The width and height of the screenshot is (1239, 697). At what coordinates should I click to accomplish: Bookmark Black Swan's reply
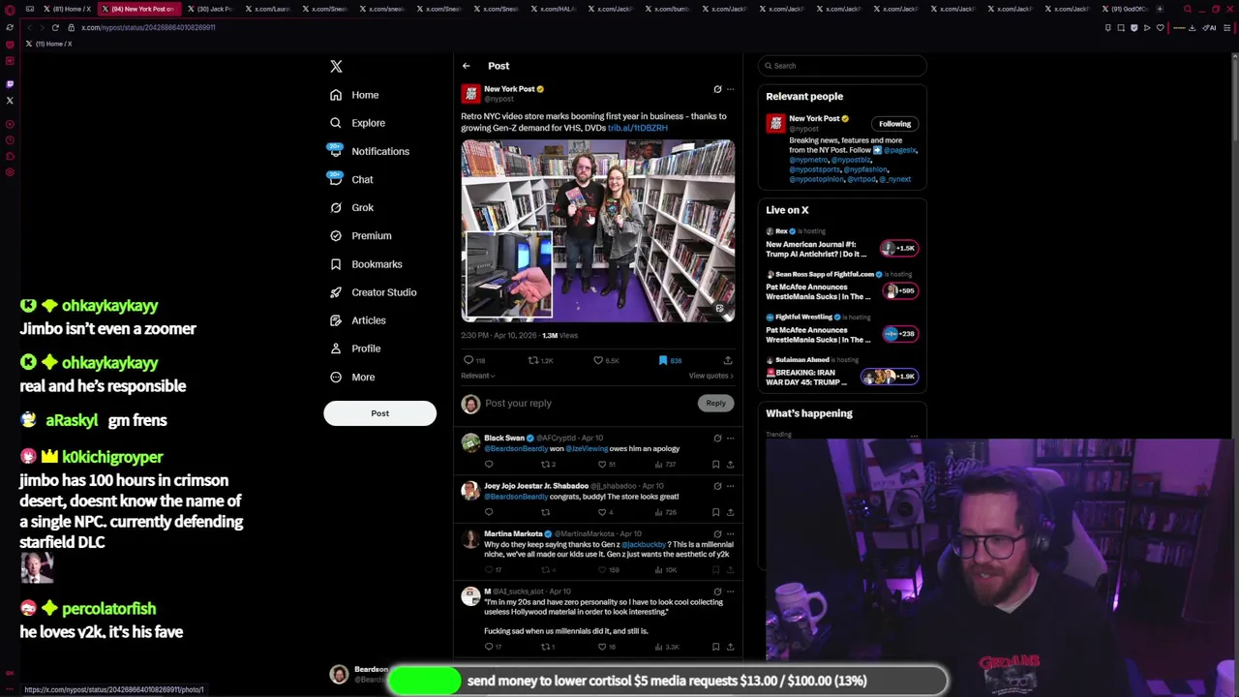(716, 464)
